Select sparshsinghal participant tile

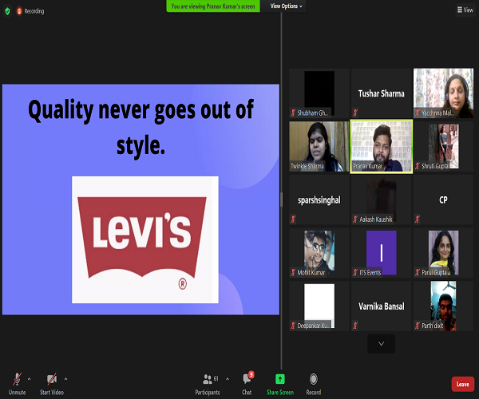[319, 199]
